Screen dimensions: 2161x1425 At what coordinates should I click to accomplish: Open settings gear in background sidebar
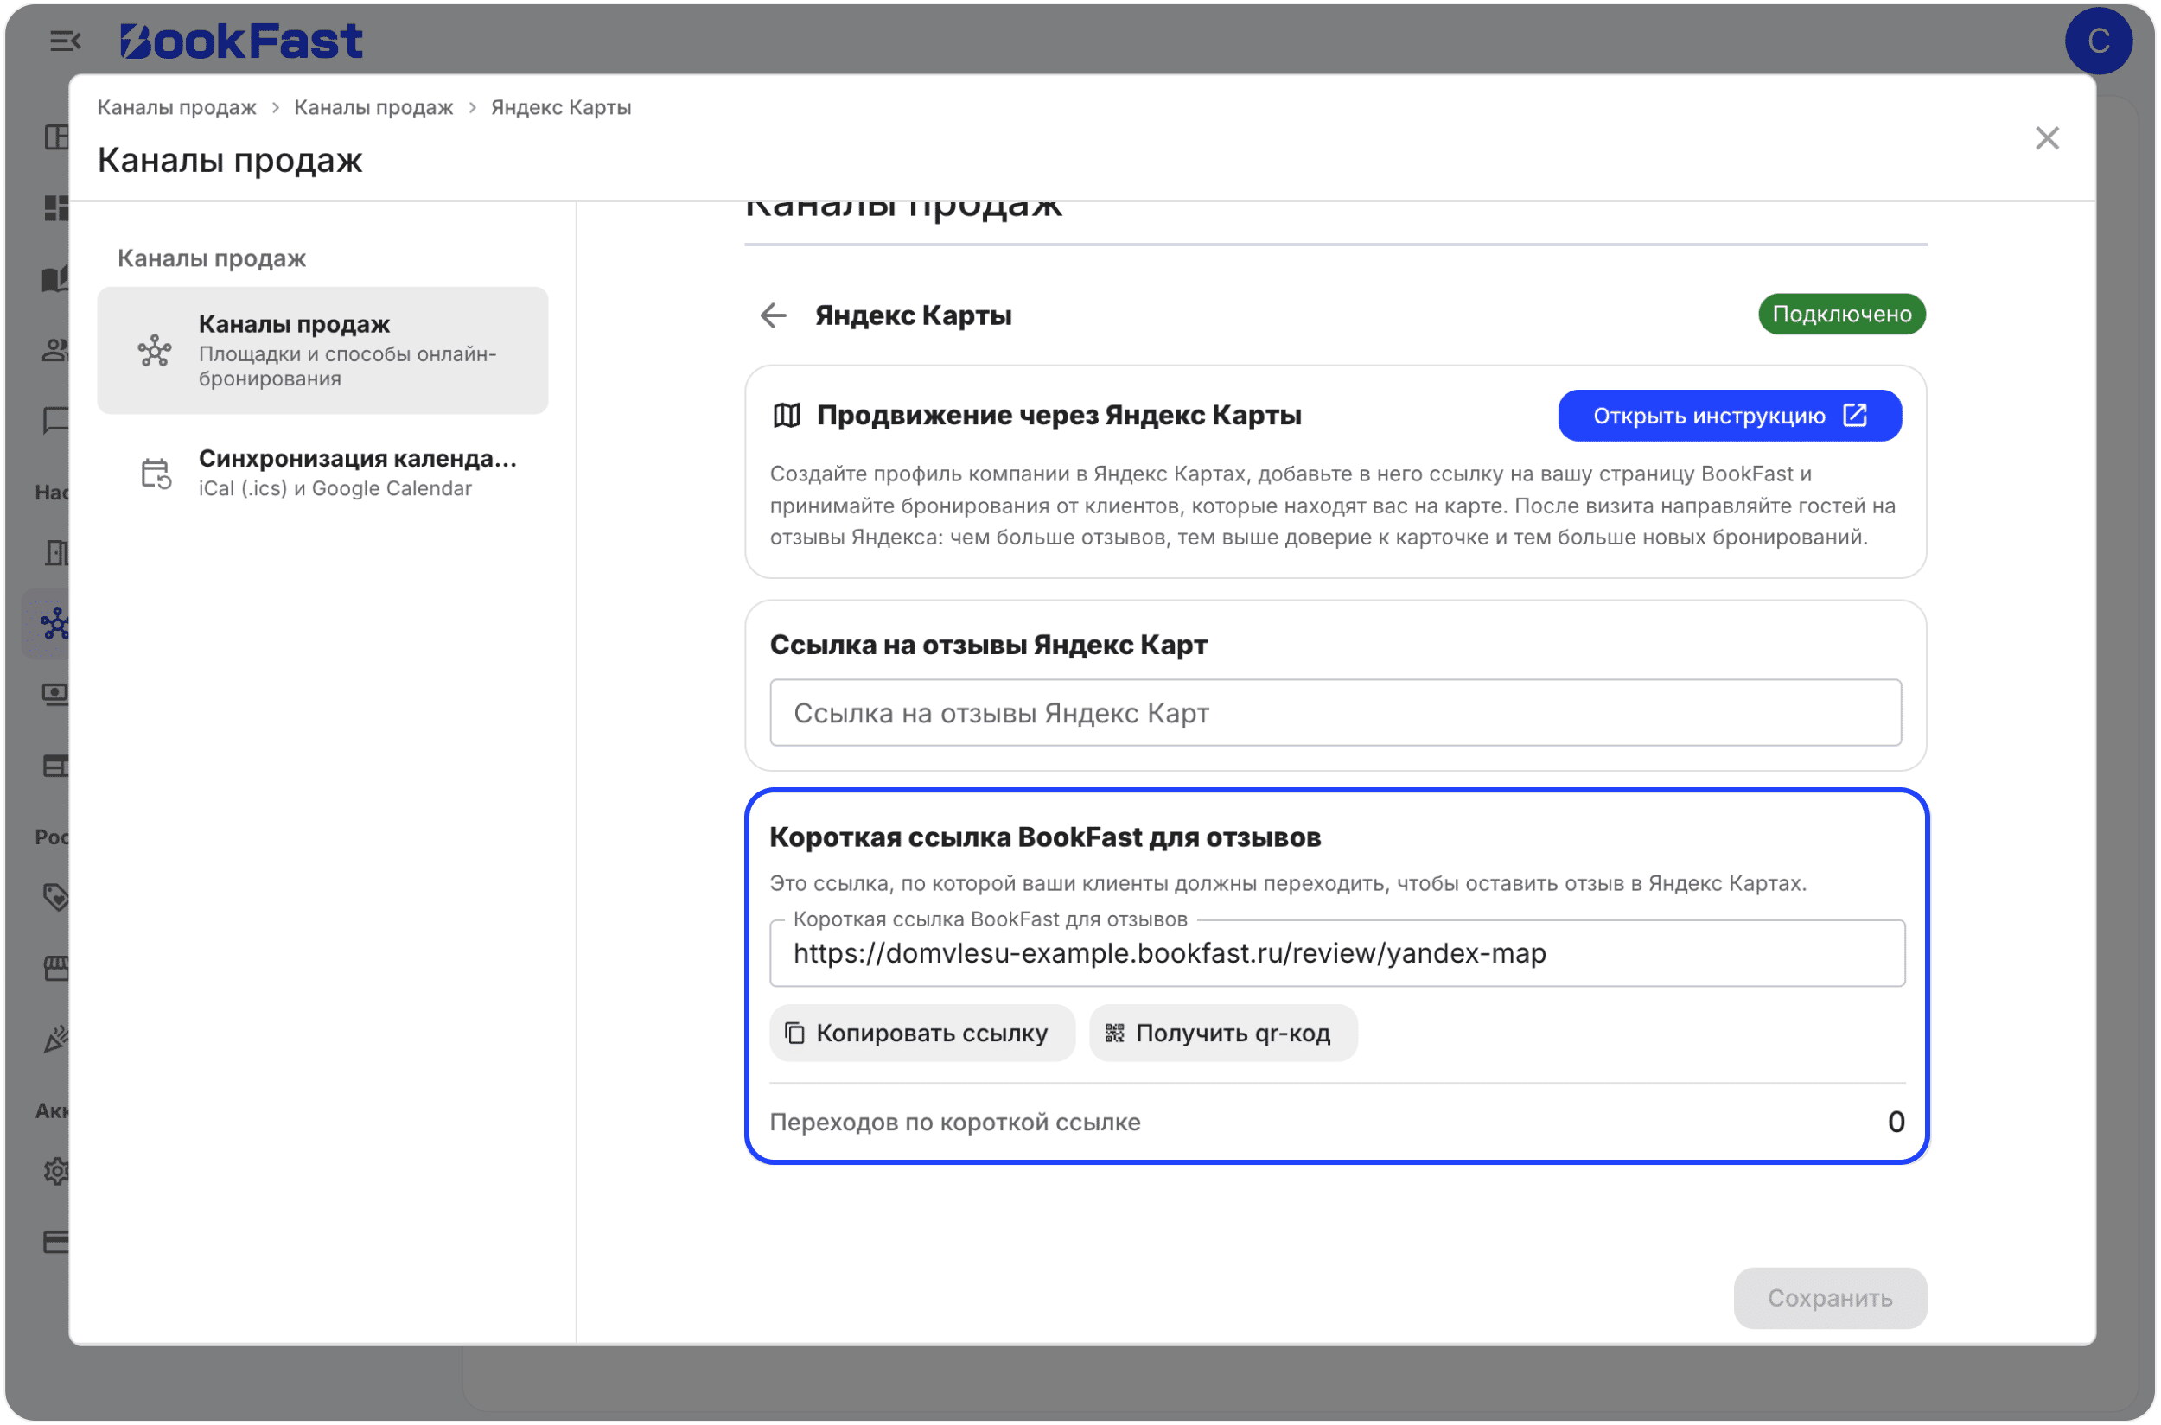[x=56, y=1171]
